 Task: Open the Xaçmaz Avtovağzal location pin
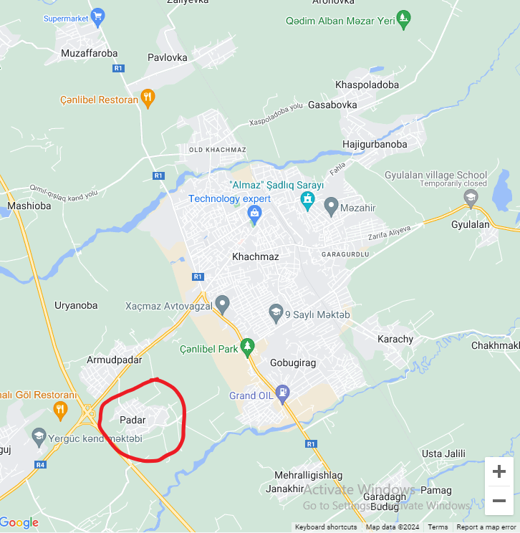(222, 304)
